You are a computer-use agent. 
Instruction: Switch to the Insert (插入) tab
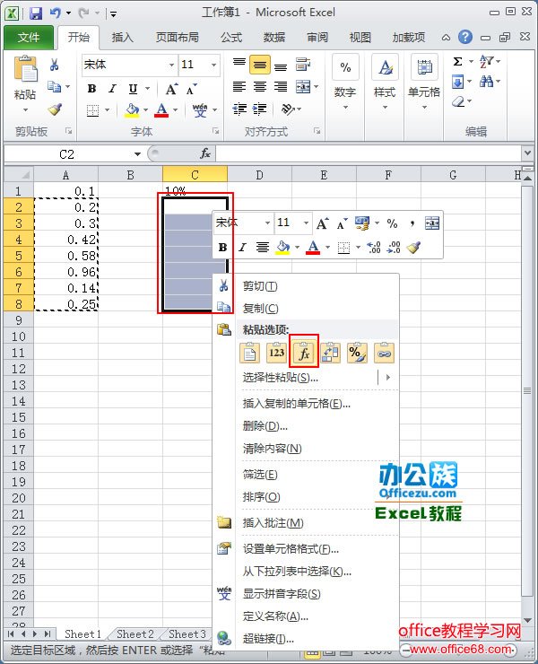pyautogui.click(x=122, y=38)
